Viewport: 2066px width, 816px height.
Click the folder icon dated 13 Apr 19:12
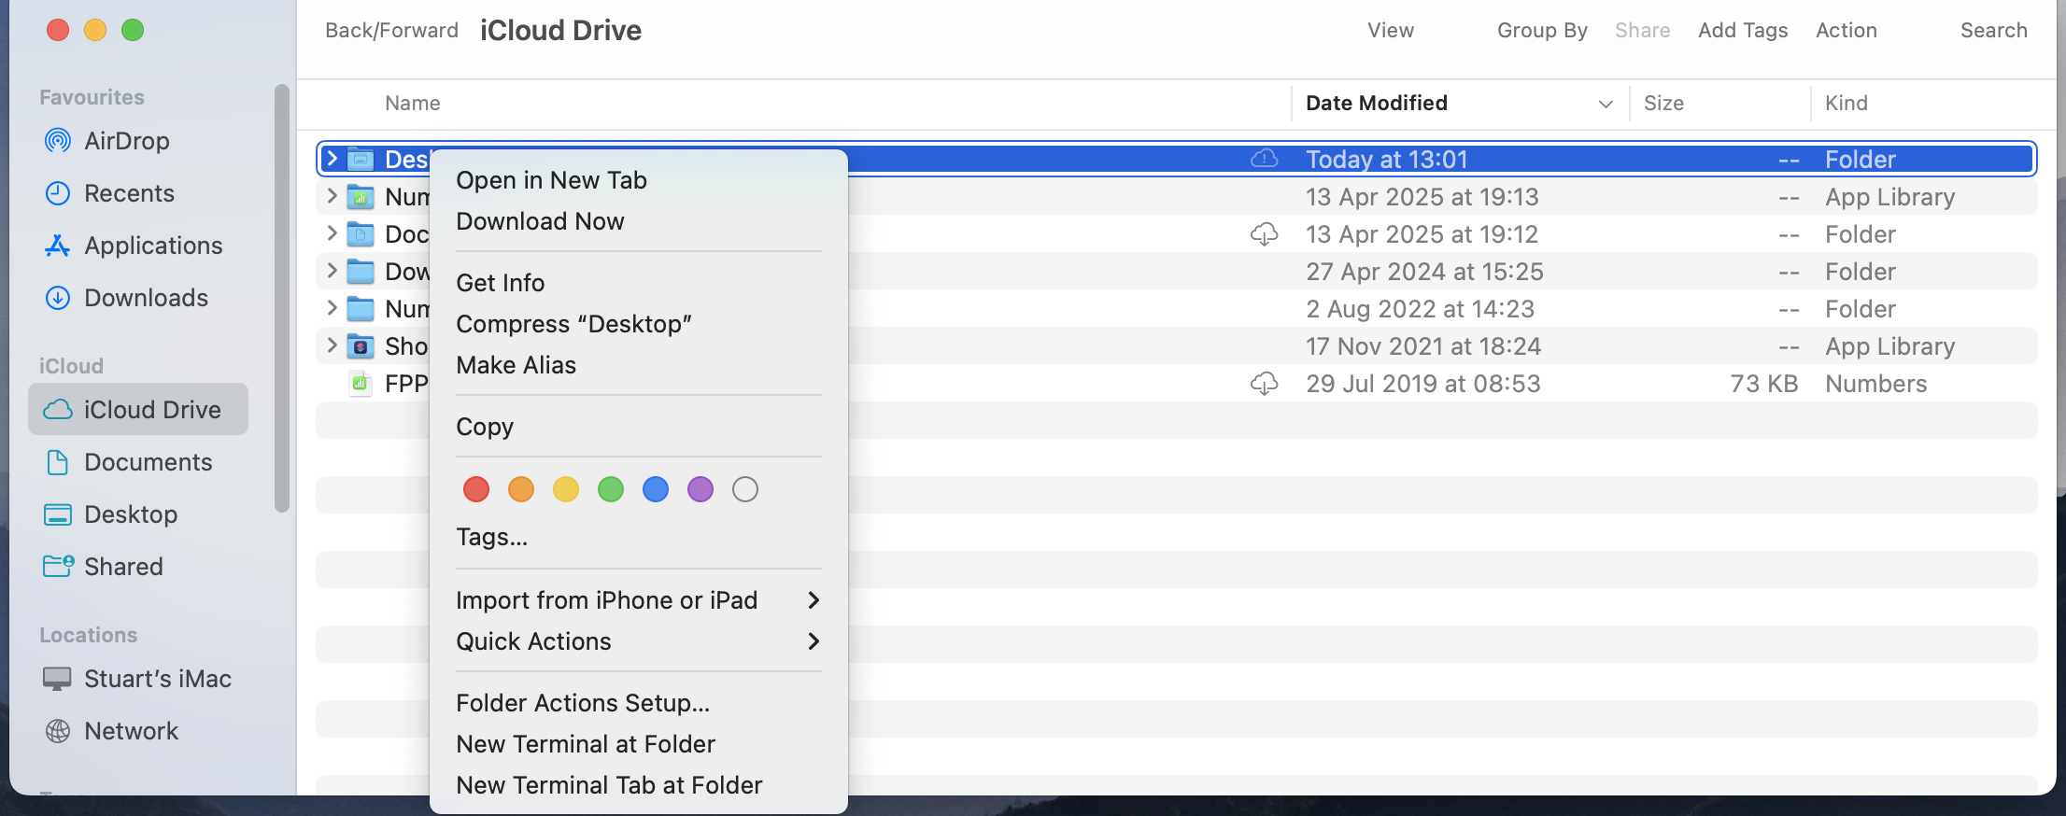click(x=361, y=234)
